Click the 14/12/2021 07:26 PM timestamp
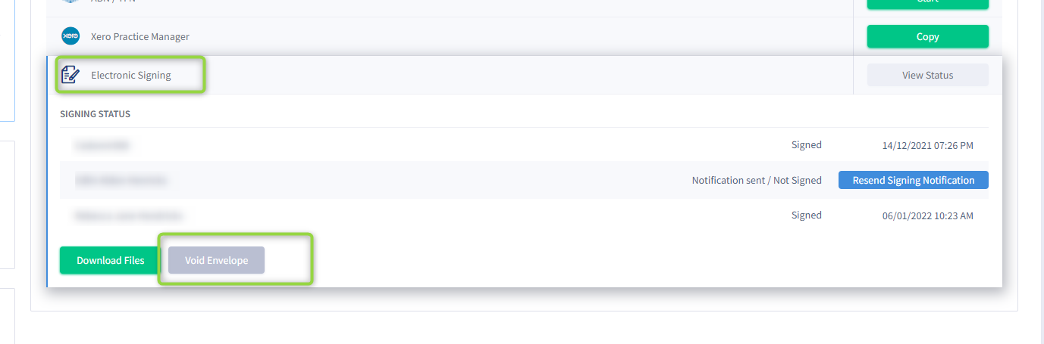 click(x=927, y=145)
